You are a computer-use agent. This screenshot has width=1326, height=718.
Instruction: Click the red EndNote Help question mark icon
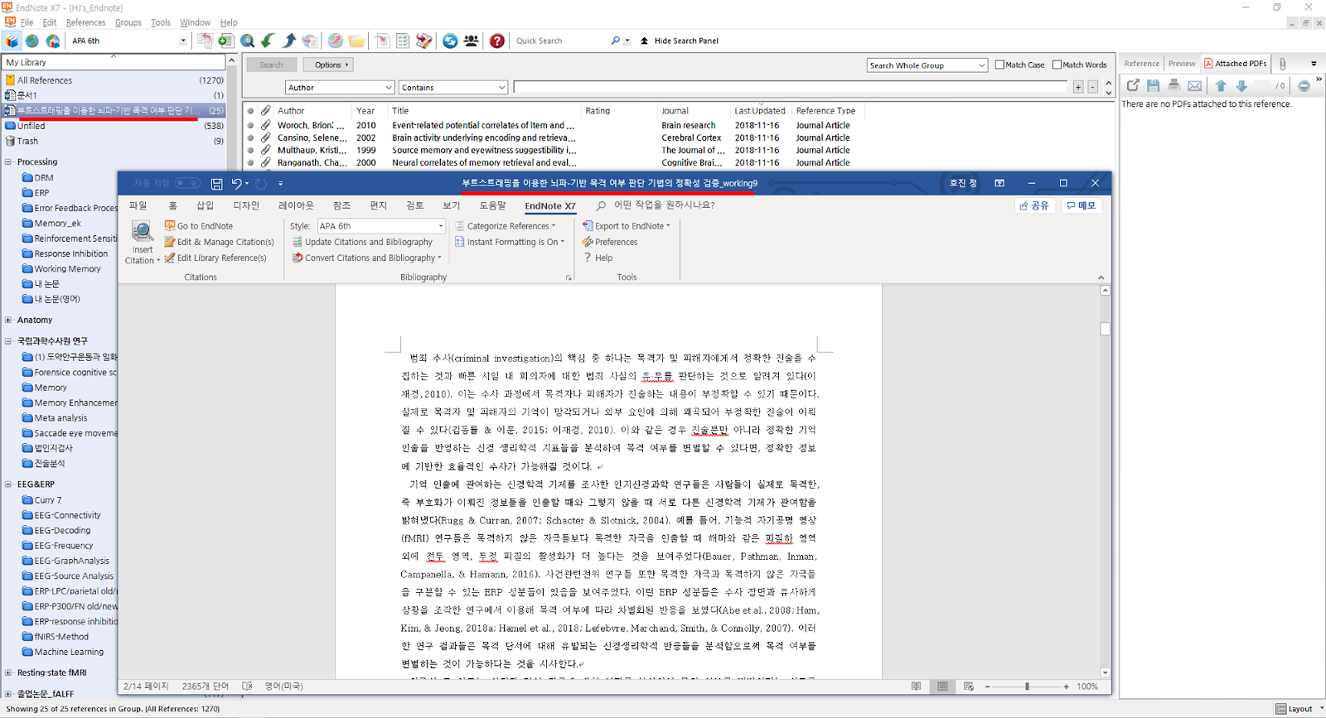click(x=497, y=41)
